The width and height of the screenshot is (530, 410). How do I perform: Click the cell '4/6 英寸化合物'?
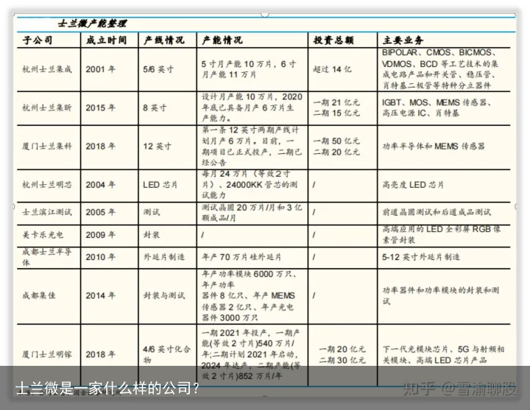tap(166, 354)
